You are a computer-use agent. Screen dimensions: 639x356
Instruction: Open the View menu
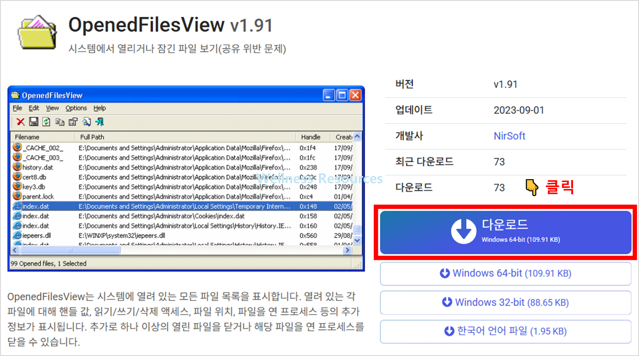coord(52,108)
